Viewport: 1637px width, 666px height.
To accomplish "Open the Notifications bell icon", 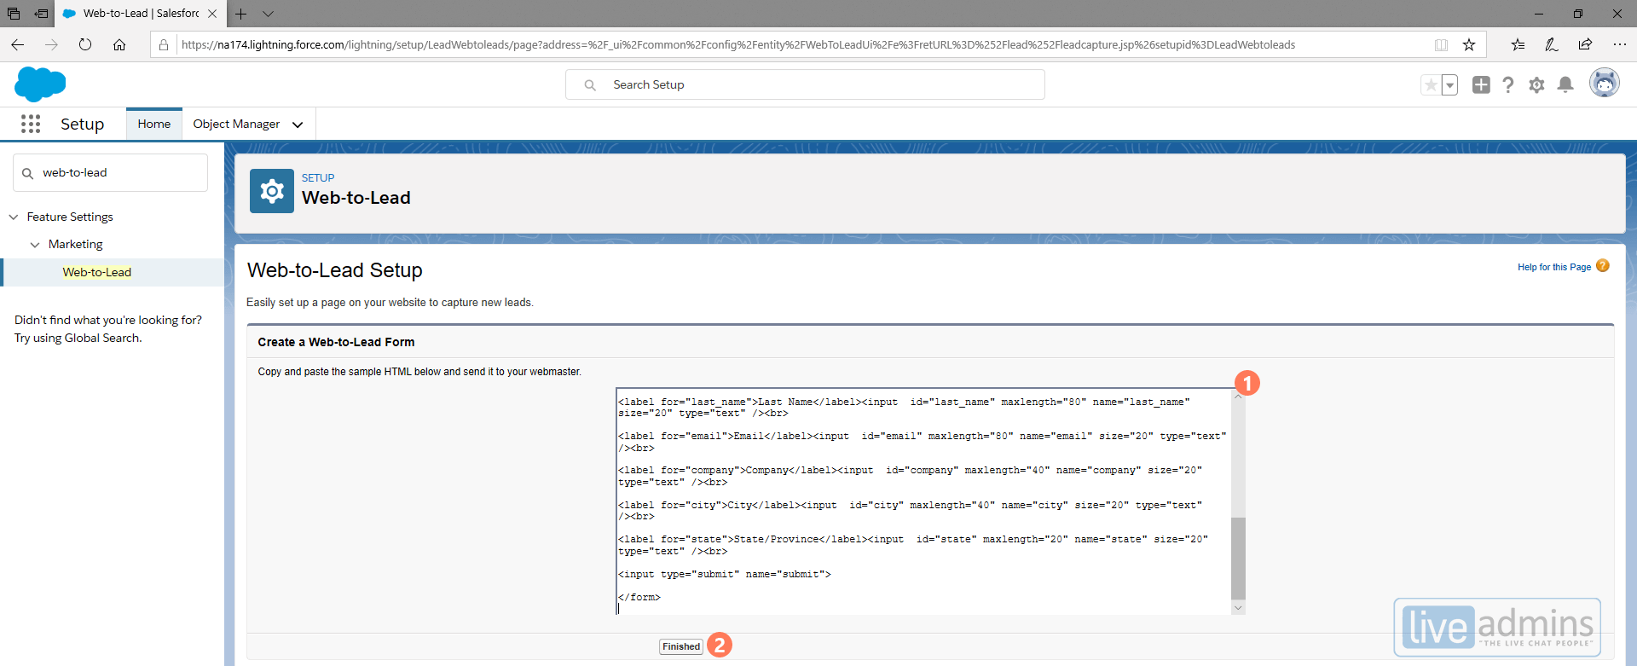I will click(x=1565, y=84).
